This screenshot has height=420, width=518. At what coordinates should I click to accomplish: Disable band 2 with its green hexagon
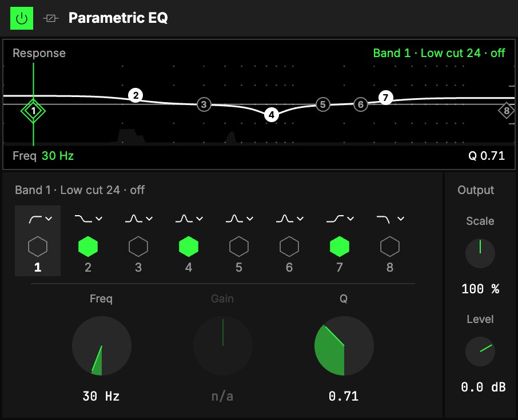tap(88, 247)
